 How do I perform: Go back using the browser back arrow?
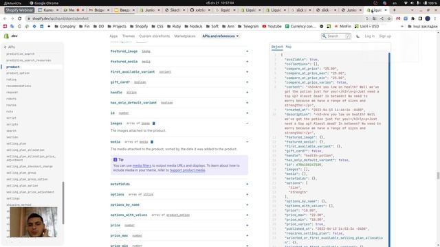tap(5, 19)
